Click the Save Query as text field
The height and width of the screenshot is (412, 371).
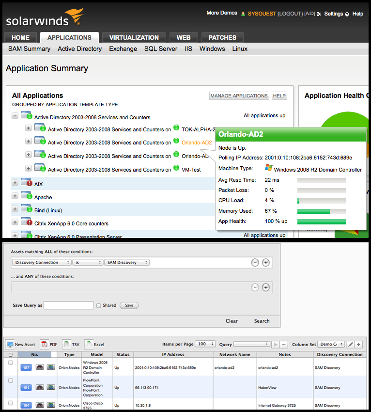68,305
